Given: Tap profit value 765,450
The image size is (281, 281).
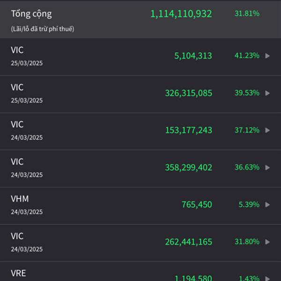Looking at the screenshot, I should click(197, 205).
